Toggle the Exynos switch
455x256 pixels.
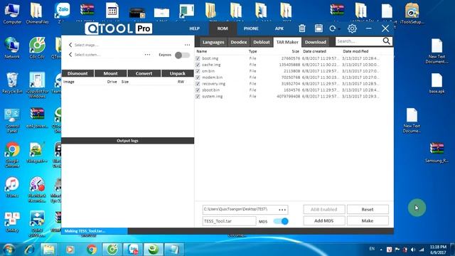point(182,55)
